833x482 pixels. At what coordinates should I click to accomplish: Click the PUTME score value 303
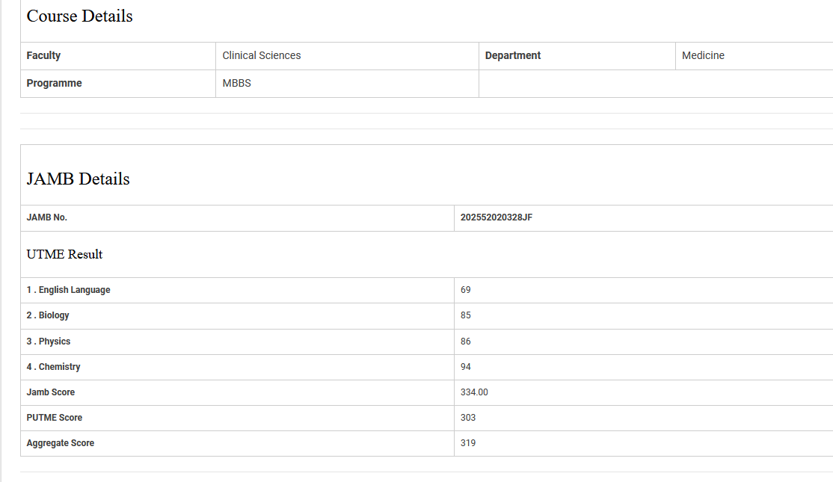coord(468,418)
